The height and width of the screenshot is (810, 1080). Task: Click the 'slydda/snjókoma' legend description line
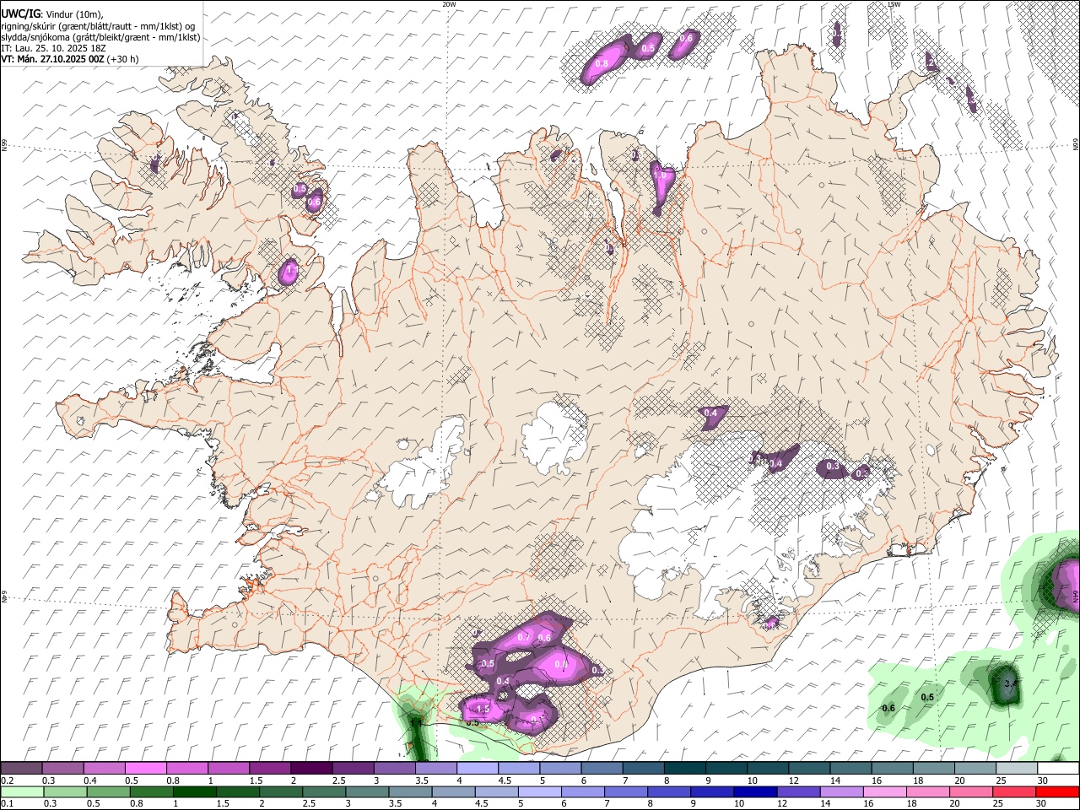coord(100,37)
